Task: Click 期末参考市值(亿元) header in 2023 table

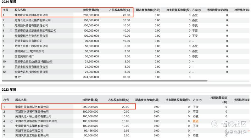Action: (x=147, y=100)
